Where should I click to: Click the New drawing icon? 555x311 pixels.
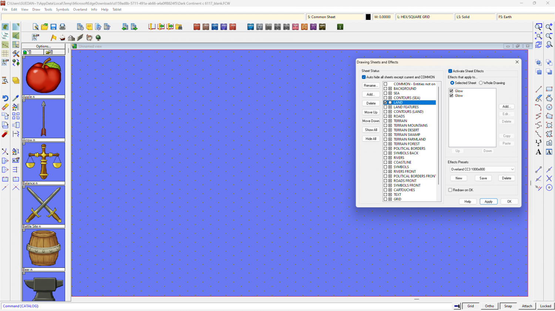pyautogui.click(x=36, y=27)
